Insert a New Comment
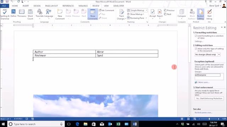Image resolution: width=227 pixels, height=127 pixels. pyautogui.click(x=60, y=14)
